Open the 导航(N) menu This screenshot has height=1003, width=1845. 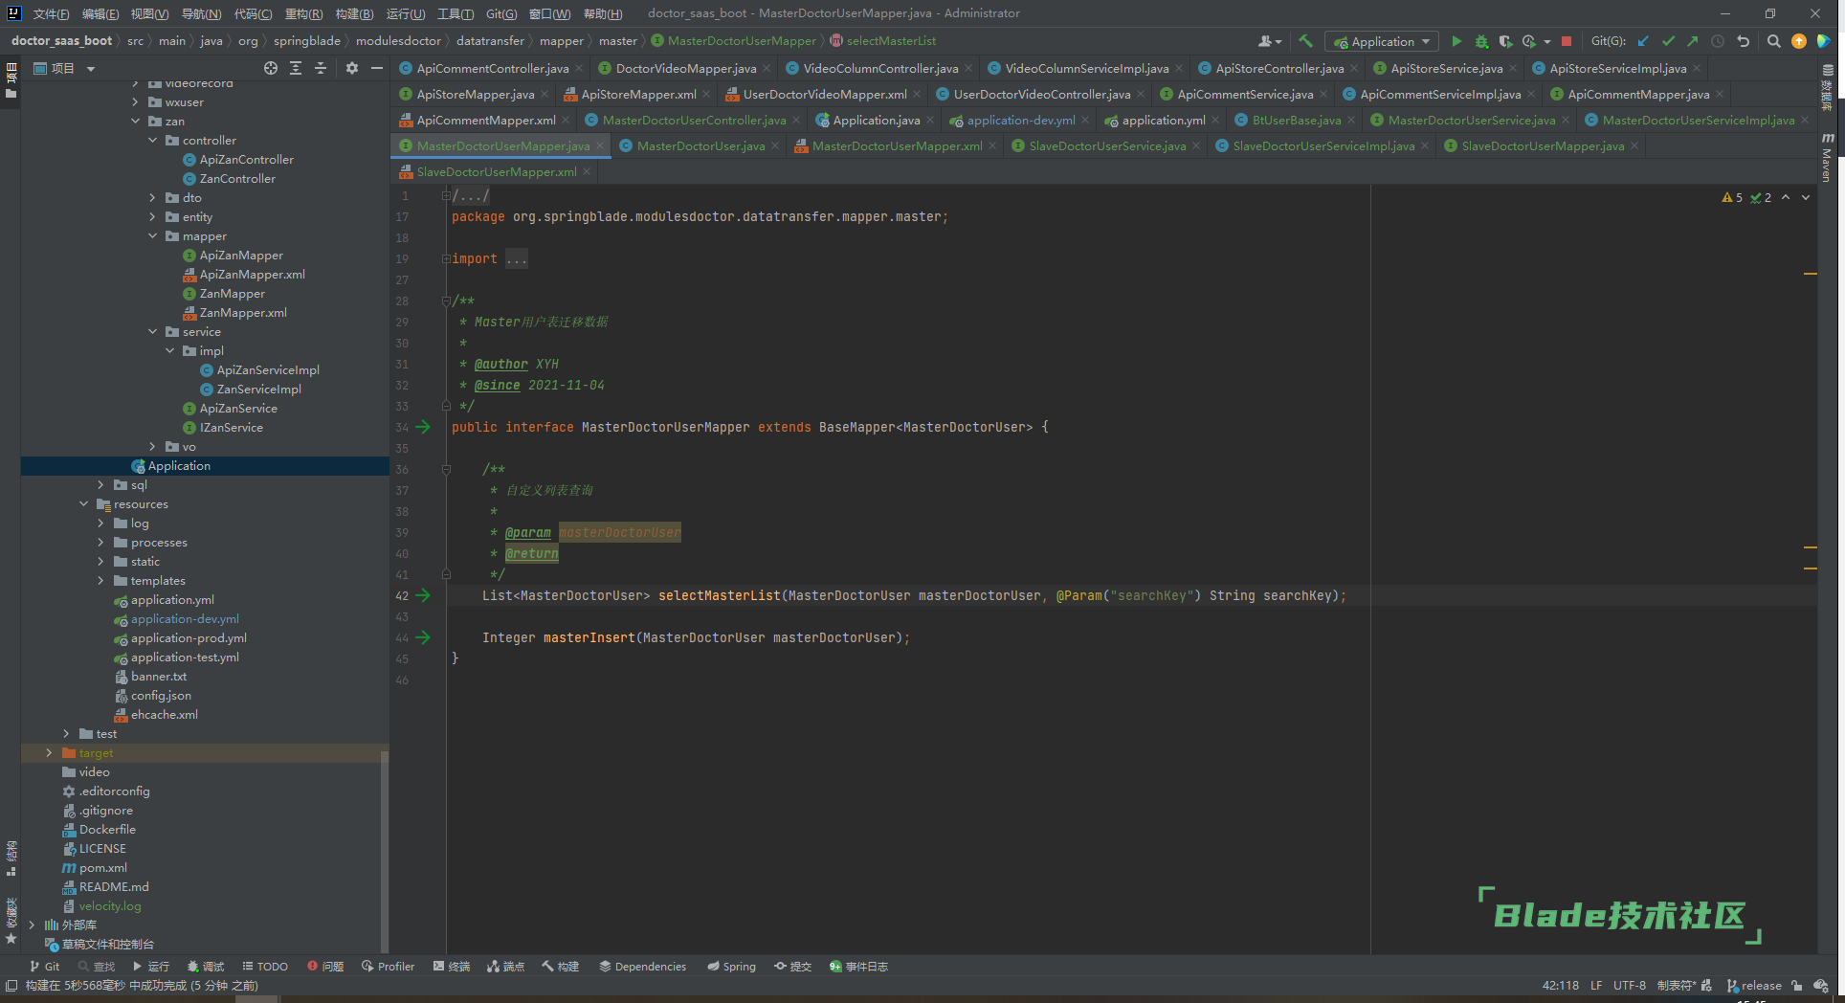click(201, 13)
